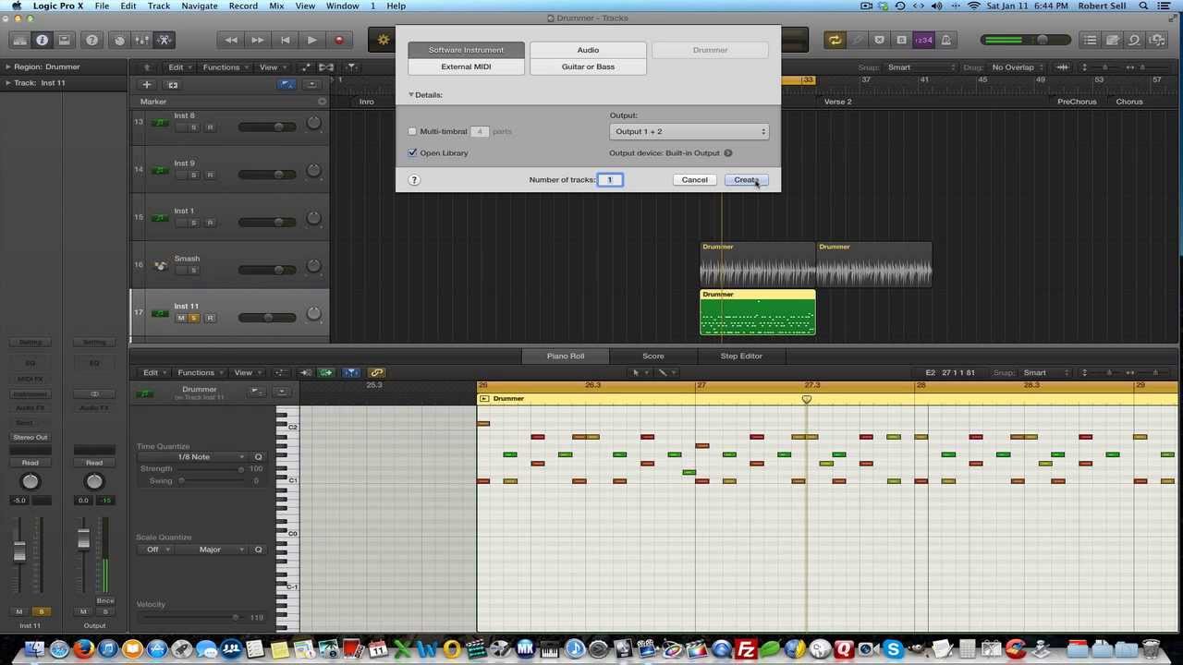Screen dimensions: 1183x665
Task: Switch to the Score tab
Action: click(653, 356)
